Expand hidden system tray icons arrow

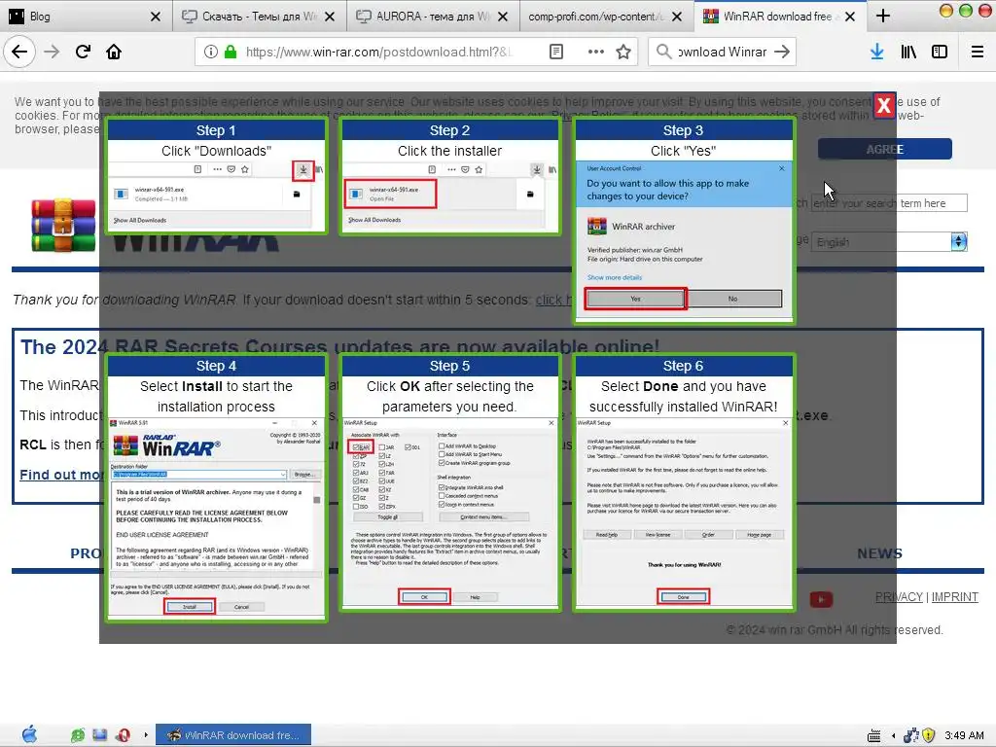[893, 736]
